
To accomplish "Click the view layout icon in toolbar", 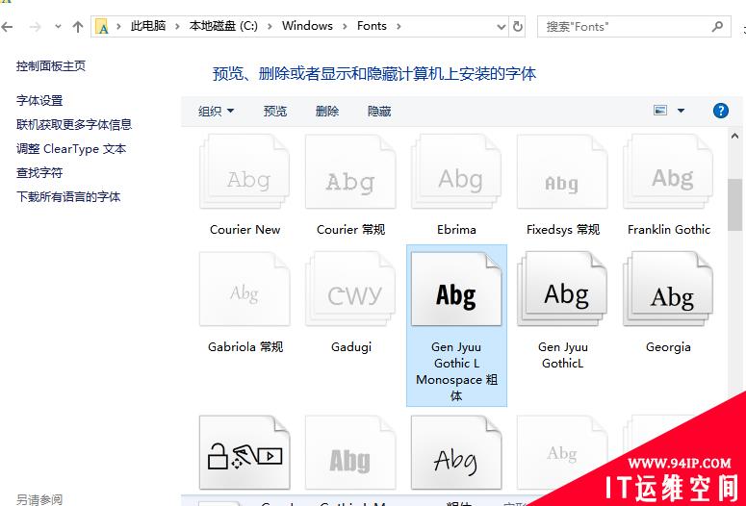I will click(x=660, y=111).
